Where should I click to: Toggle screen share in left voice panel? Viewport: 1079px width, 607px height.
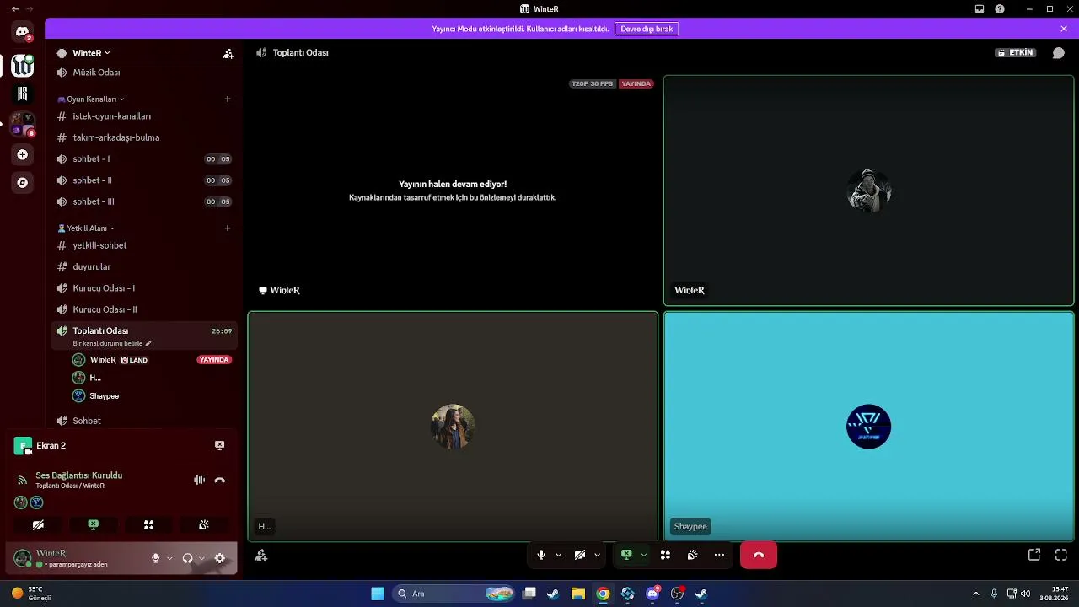[x=93, y=524]
